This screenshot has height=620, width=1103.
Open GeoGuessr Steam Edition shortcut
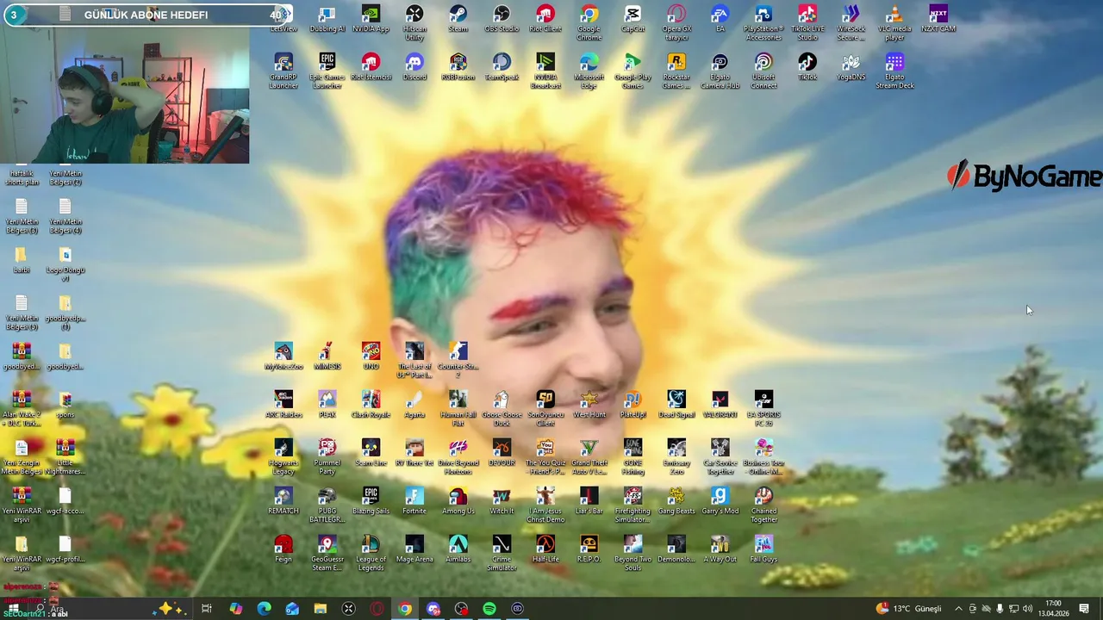pyautogui.click(x=327, y=554)
